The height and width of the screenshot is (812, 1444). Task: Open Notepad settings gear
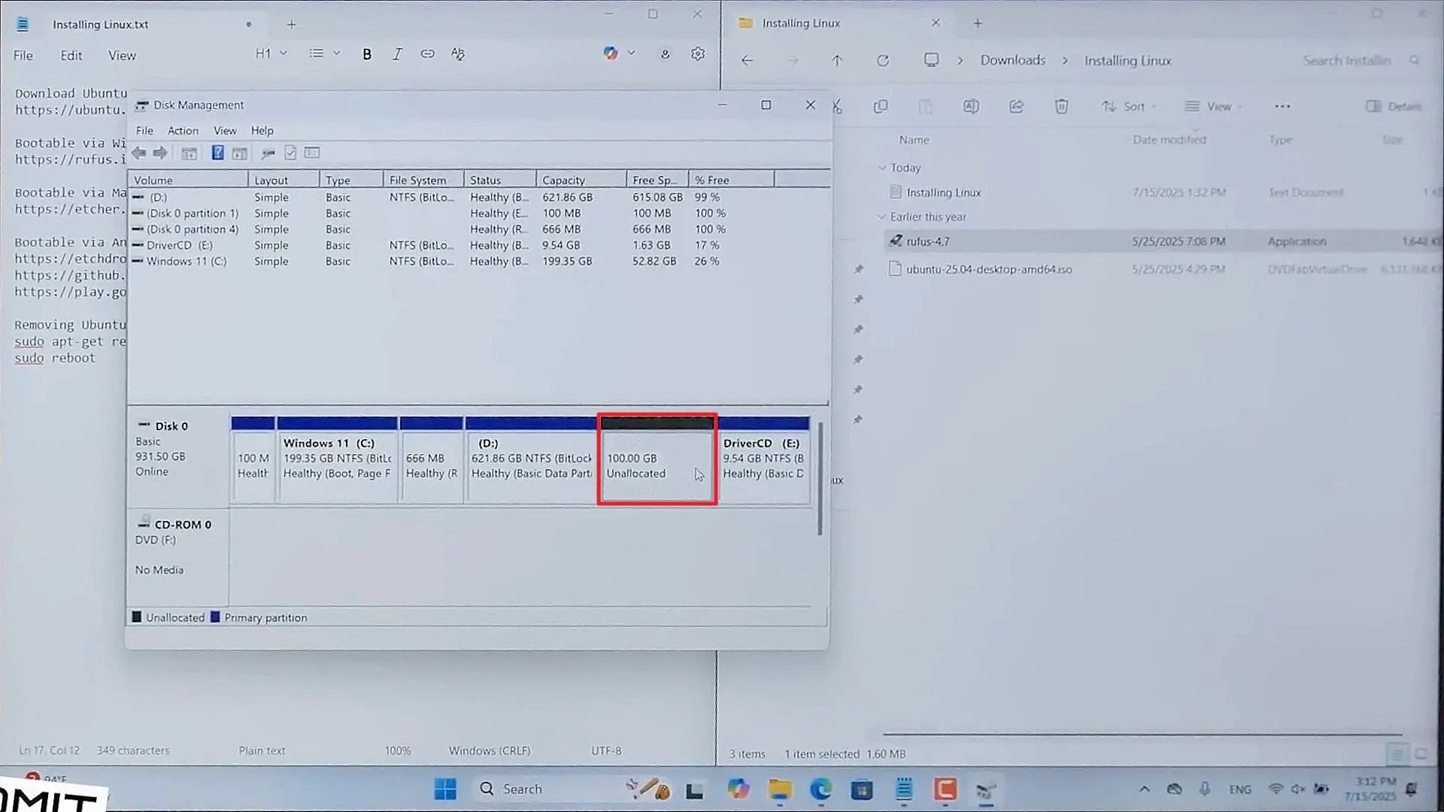click(x=698, y=54)
